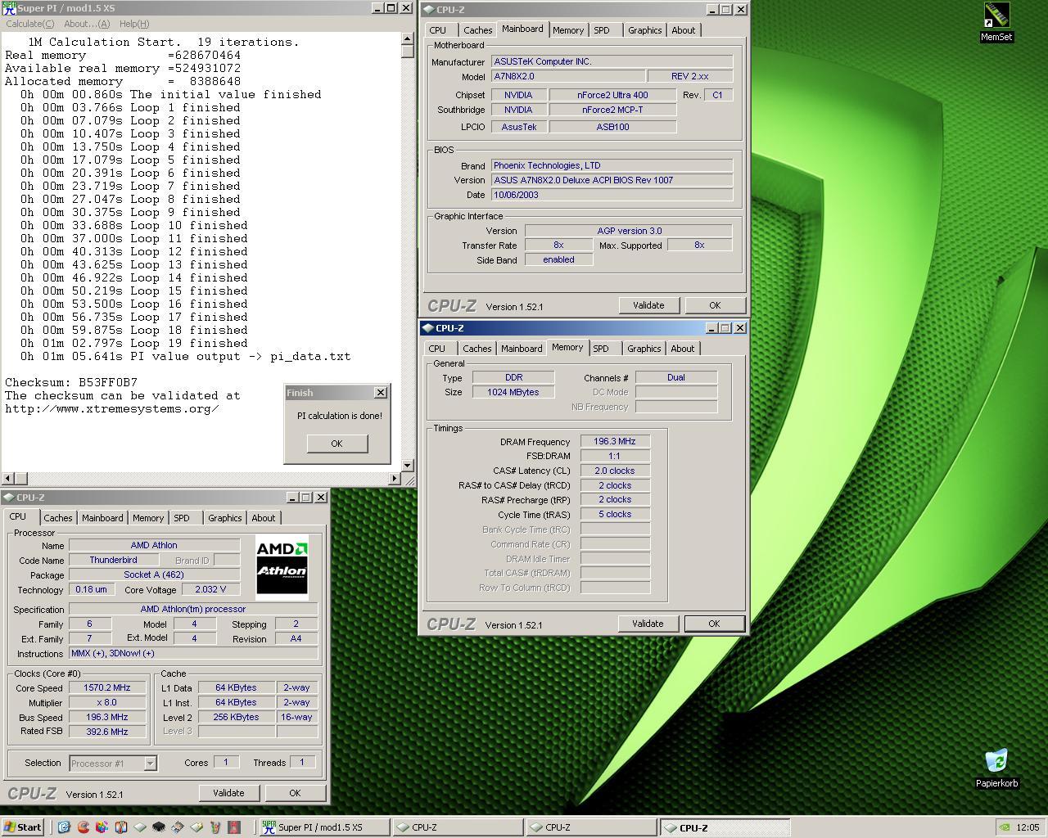The height and width of the screenshot is (838, 1048).
Task: Open the CPU tab in the Mainboard CPU-Z window
Action: [x=438, y=30]
